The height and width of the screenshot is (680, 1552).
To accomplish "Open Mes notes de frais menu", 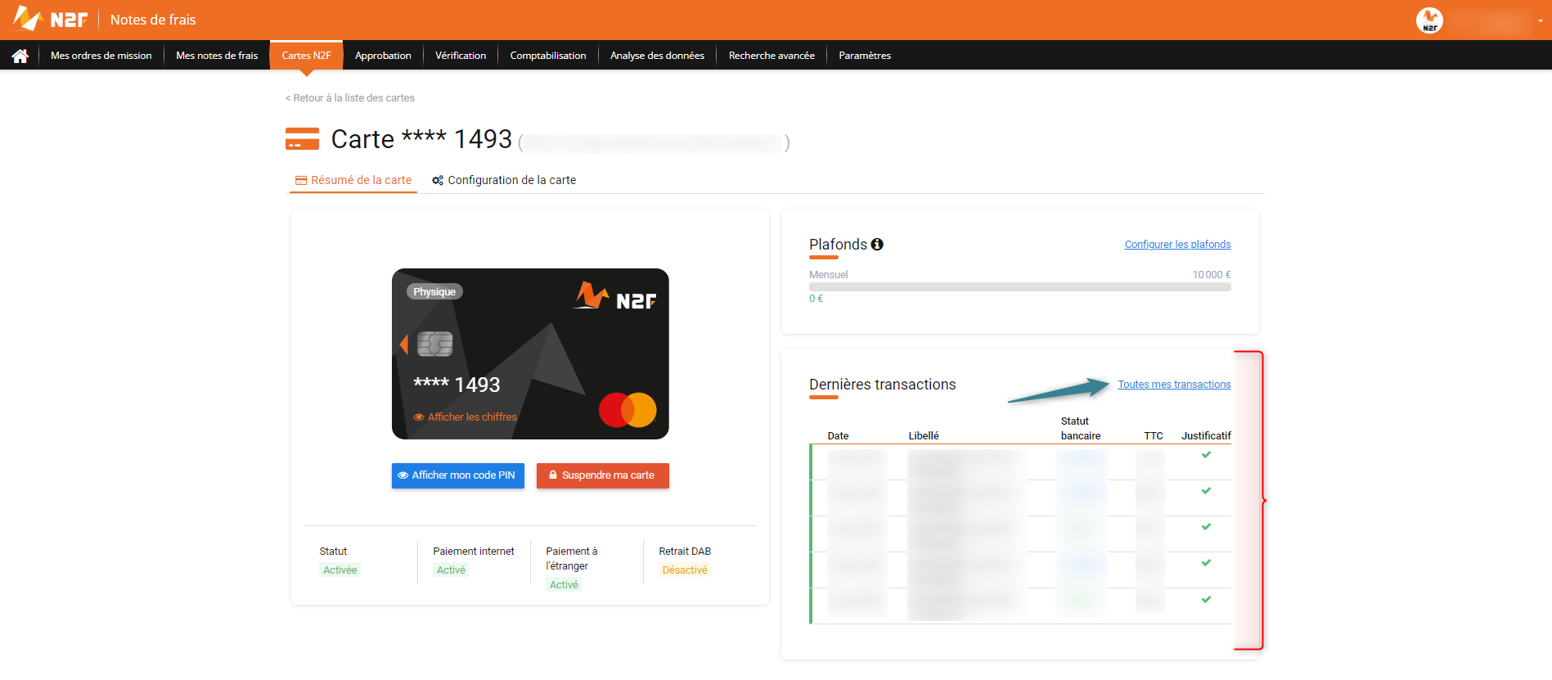I will pos(217,56).
